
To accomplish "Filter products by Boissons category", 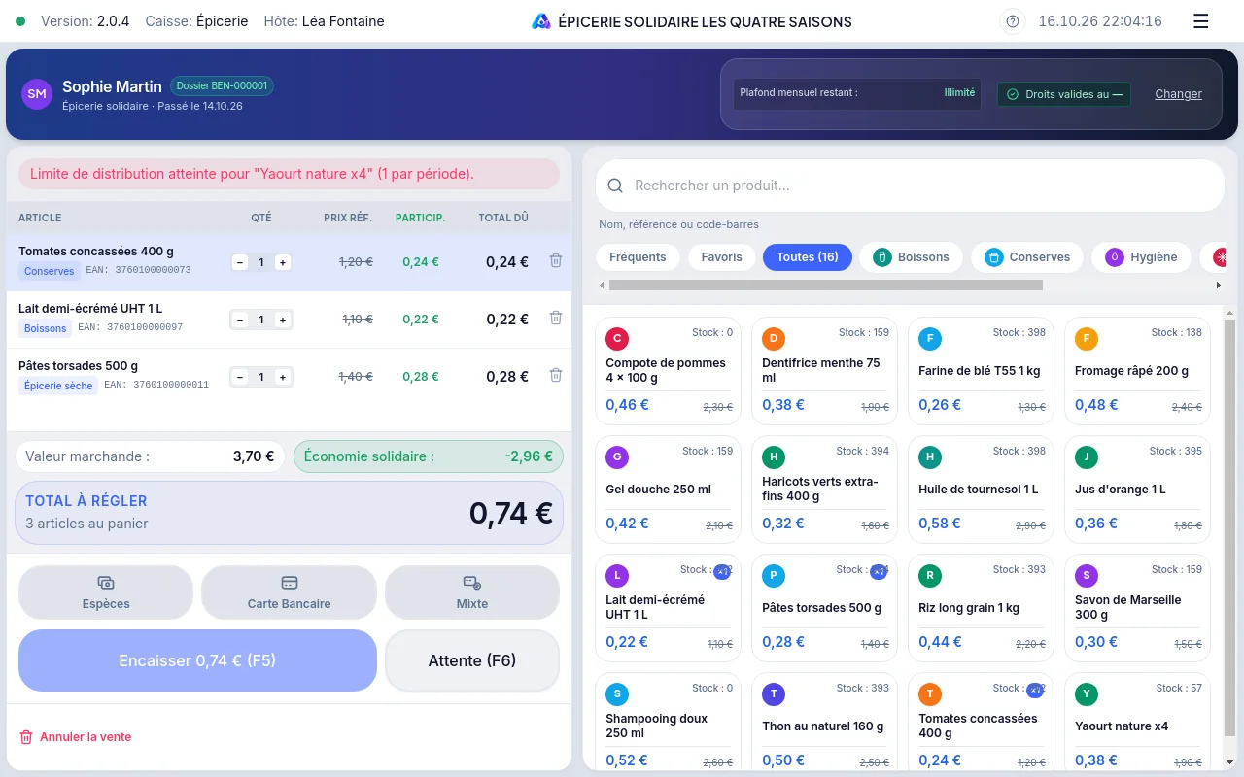I will (912, 257).
